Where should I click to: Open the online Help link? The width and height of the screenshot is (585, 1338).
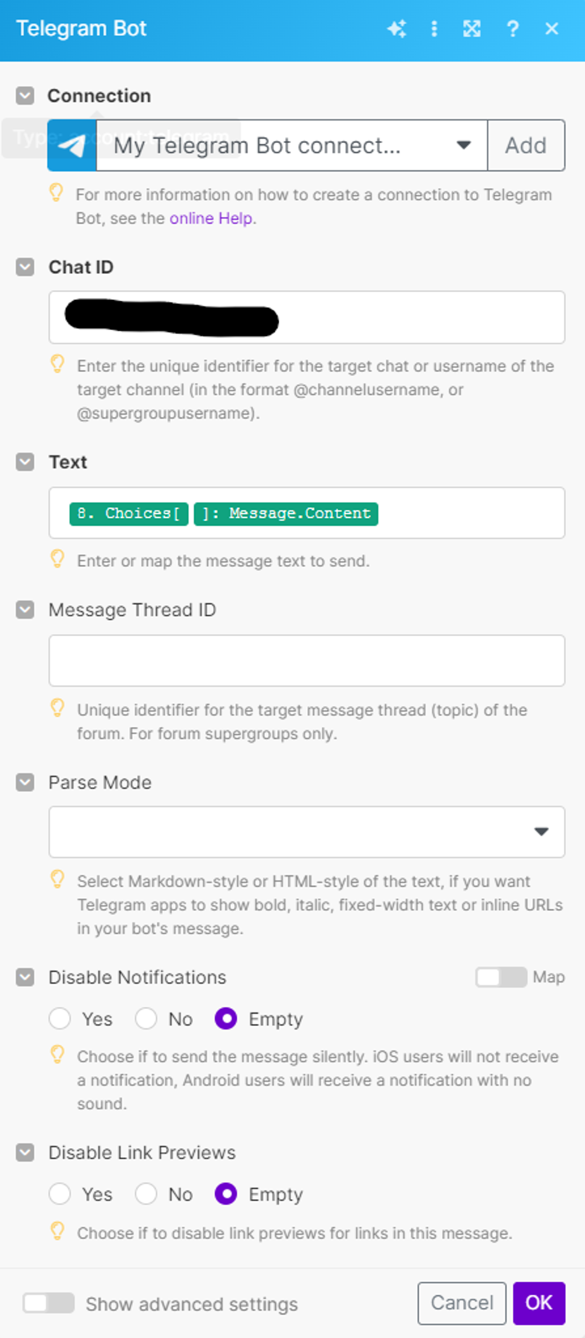pos(211,218)
